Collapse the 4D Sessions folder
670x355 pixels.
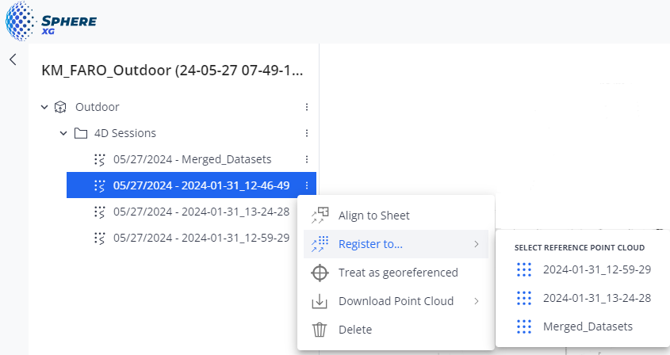[x=63, y=133]
